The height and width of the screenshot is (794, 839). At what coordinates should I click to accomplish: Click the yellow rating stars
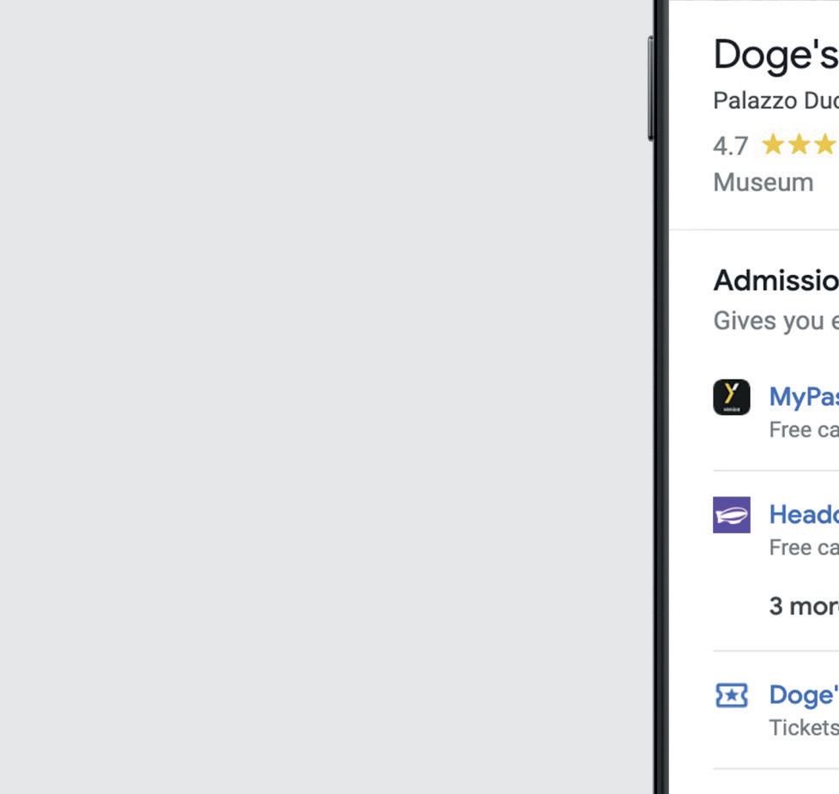point(799,145)
